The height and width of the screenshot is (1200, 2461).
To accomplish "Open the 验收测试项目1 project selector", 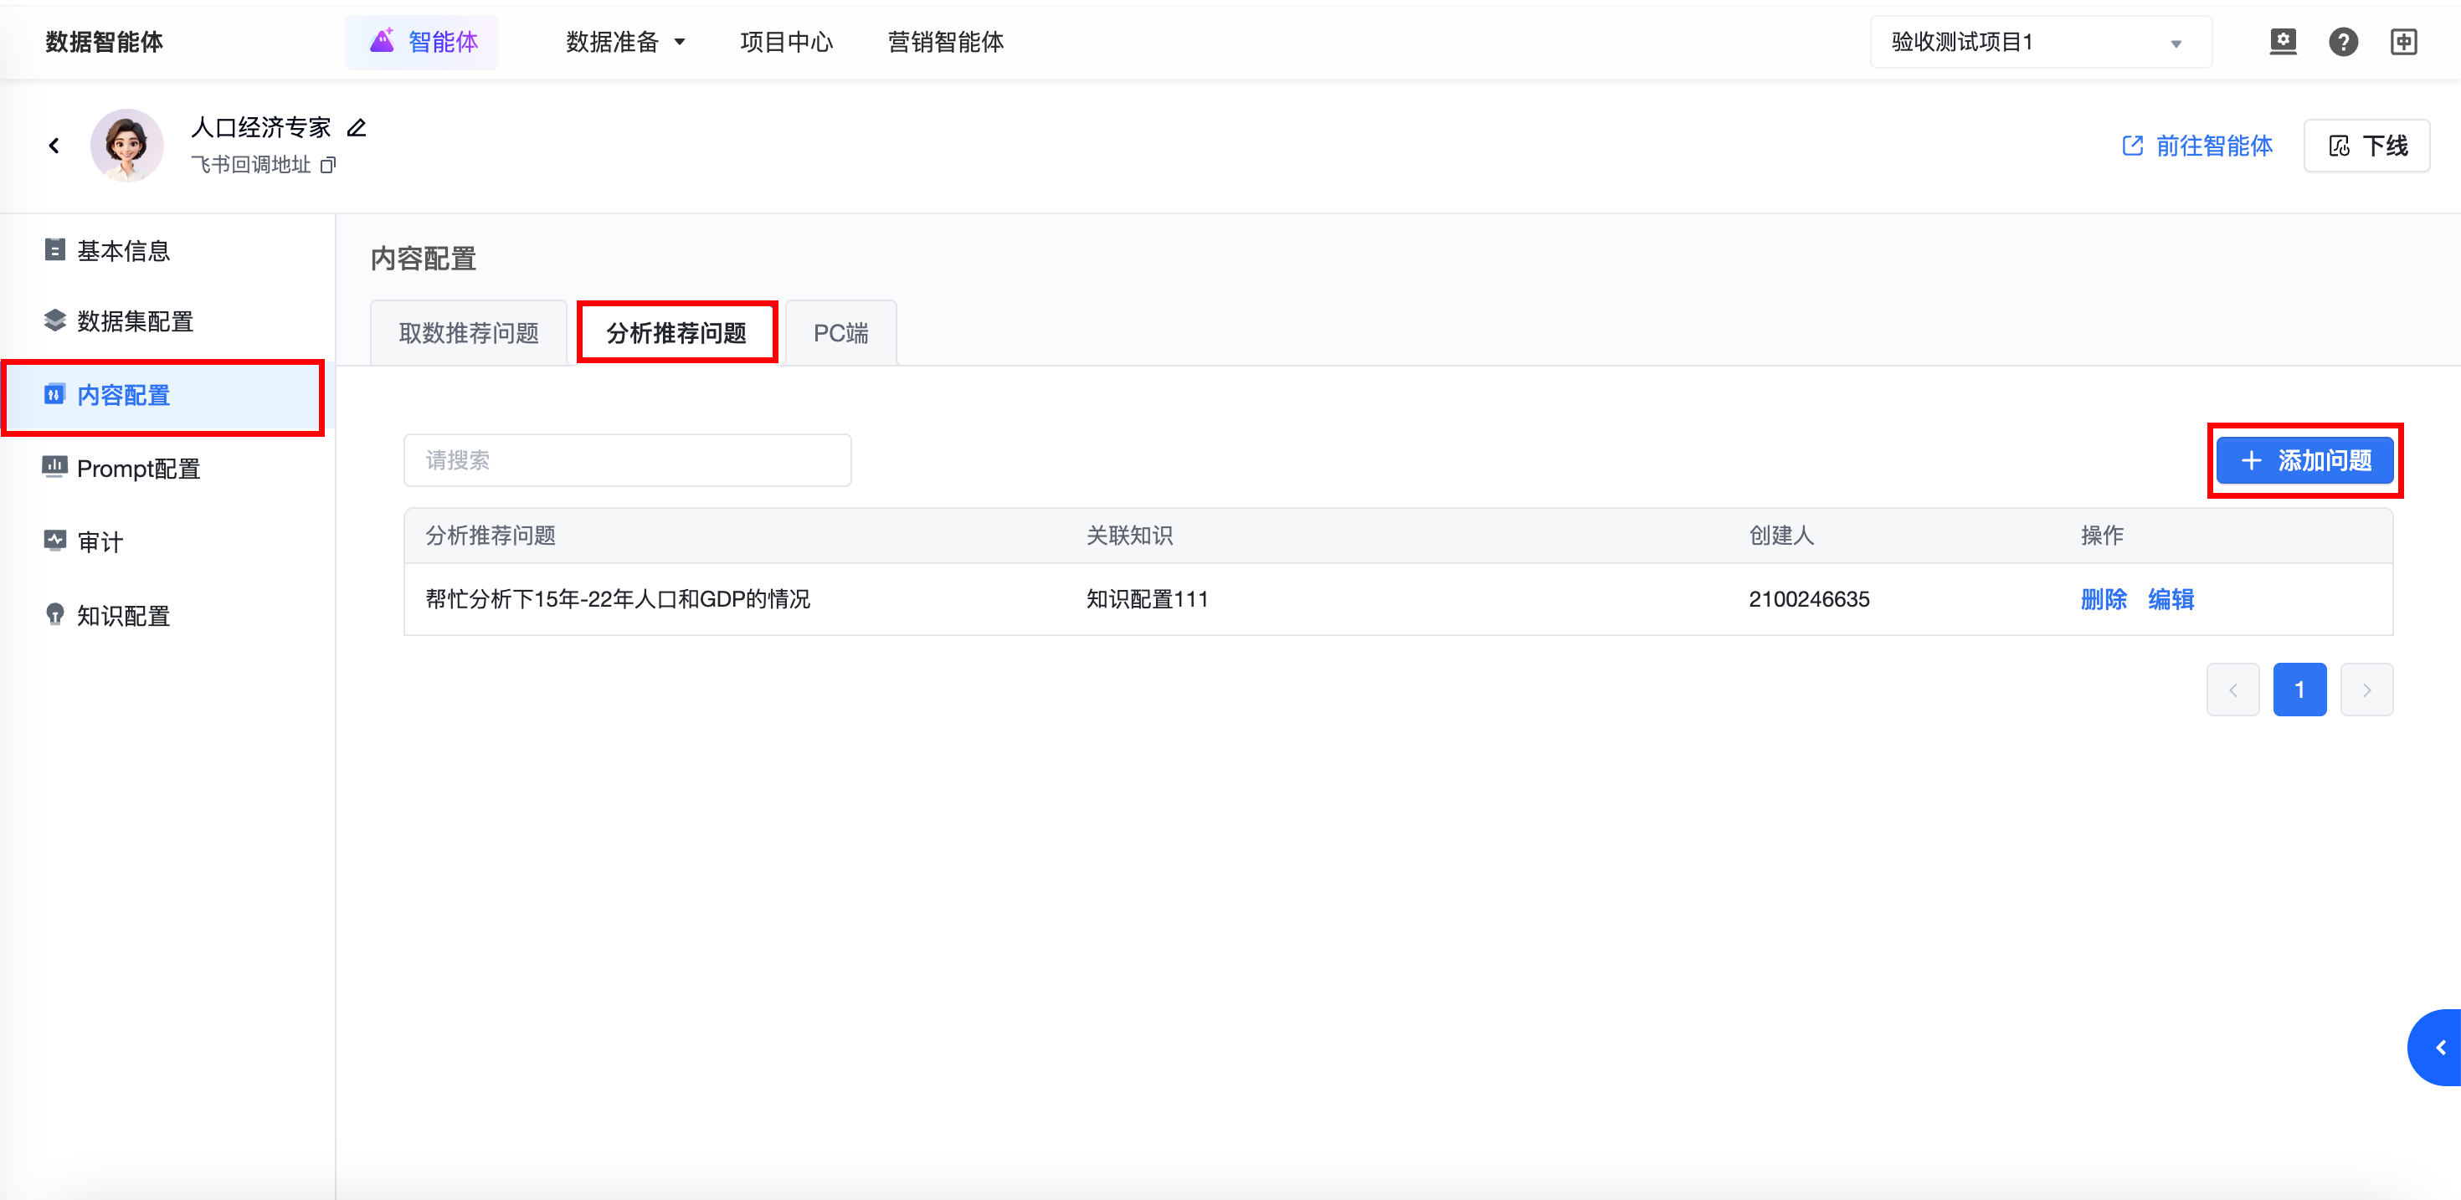I will click(2039, 42).
